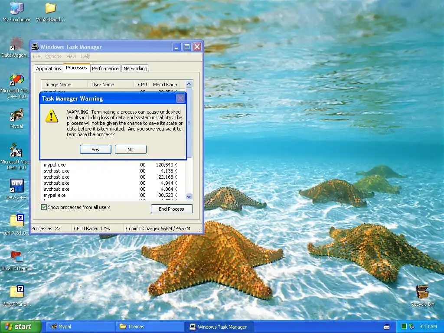Click the Task Manager Warning dialog close button

coord(180,98)
